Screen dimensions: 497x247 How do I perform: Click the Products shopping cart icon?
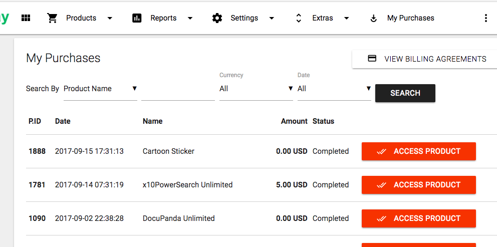[52, 18]
